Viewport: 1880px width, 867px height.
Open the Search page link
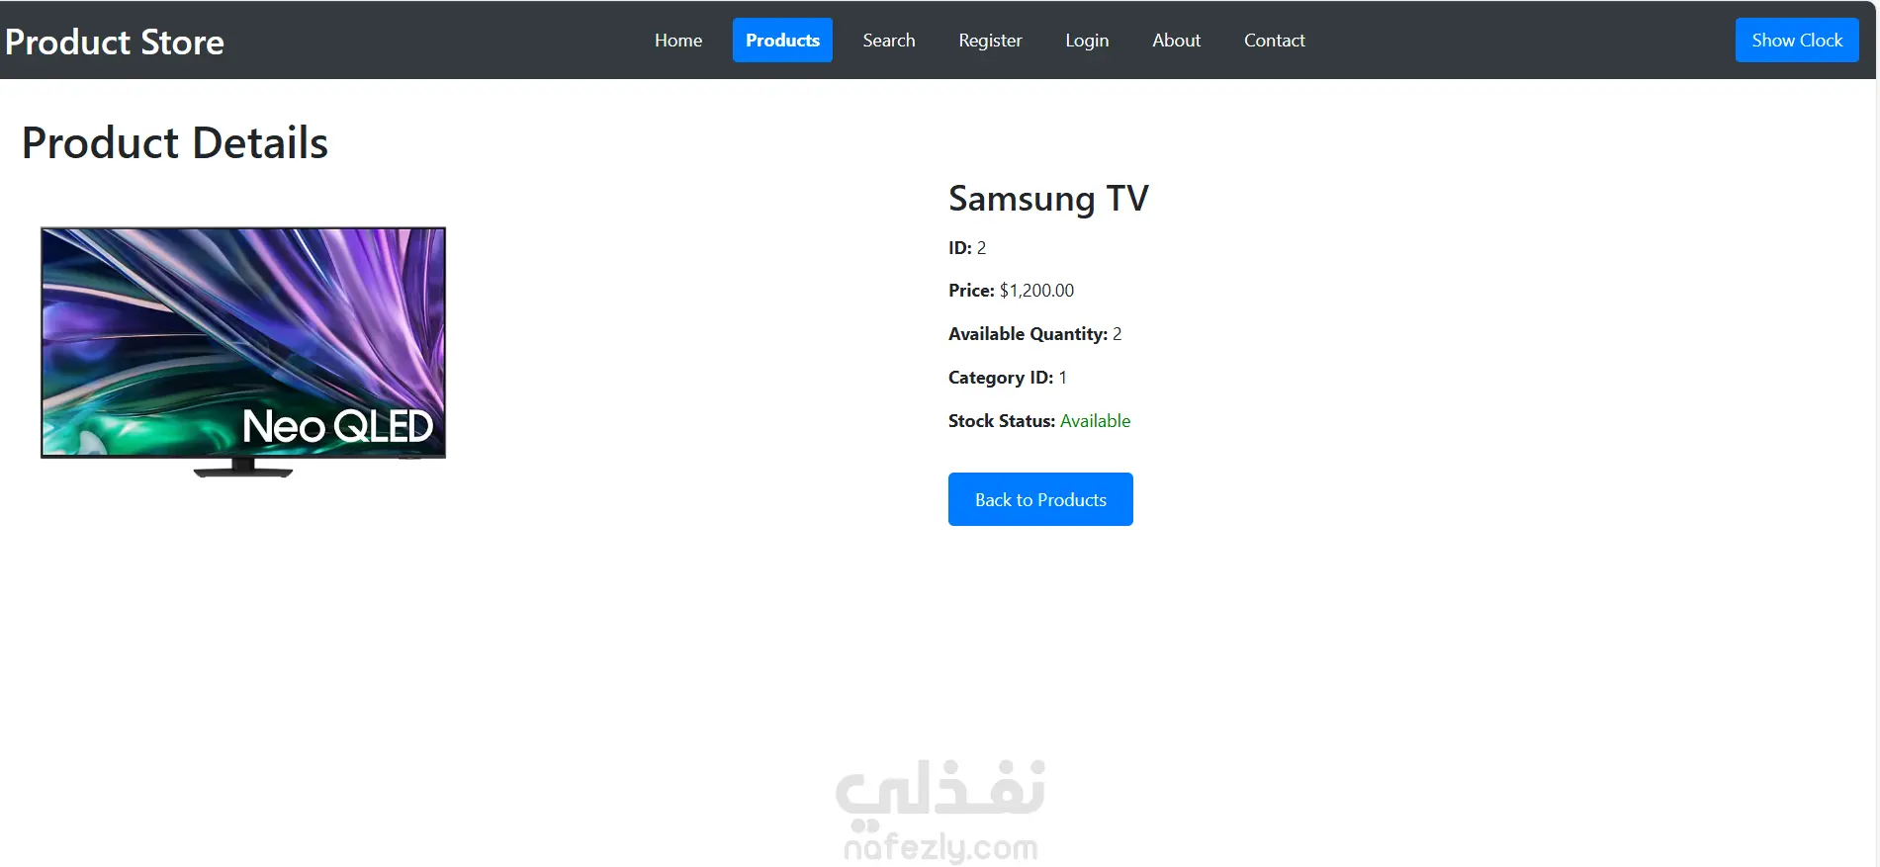coord(889,41)
